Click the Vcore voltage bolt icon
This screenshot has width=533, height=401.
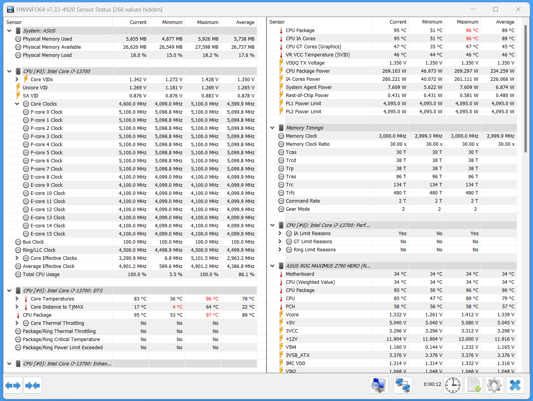[x=281, y=314]
